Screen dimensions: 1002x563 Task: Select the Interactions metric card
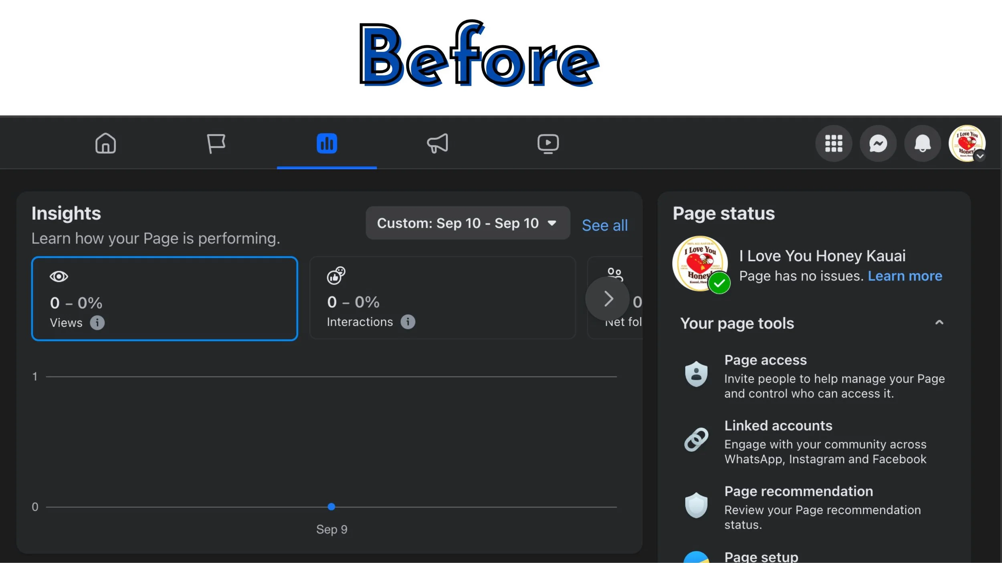pyautogui.click(x=442, y=298)
